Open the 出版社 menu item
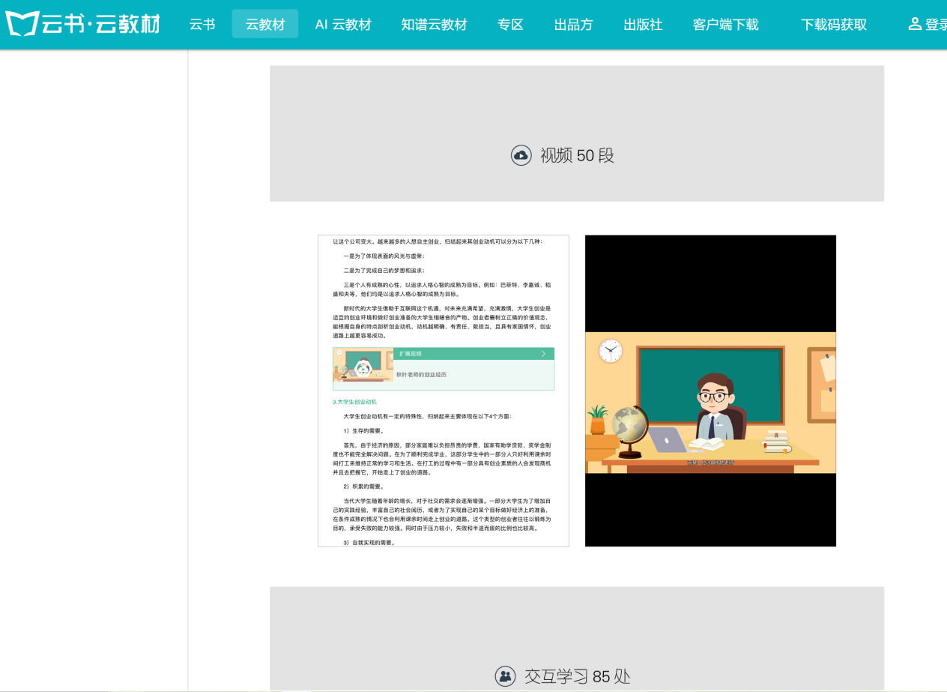Image resolution: width=947 pixels, height=692 pixels. pyautogui.click(x=643, y=25)
